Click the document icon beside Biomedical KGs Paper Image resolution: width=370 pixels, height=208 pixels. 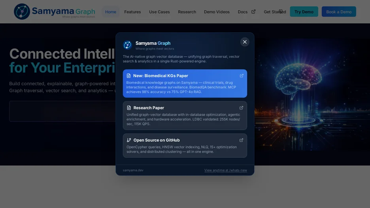click(x=128, y=76)
